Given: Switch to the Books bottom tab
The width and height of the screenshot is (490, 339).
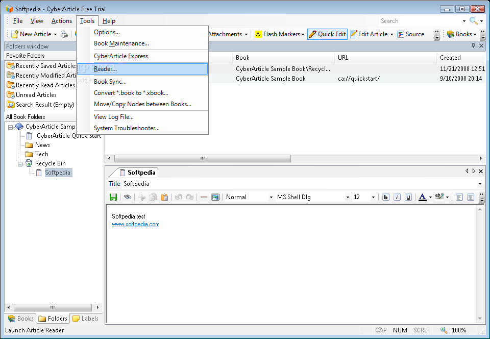Looking at the screenshot, I should [20, 319].
